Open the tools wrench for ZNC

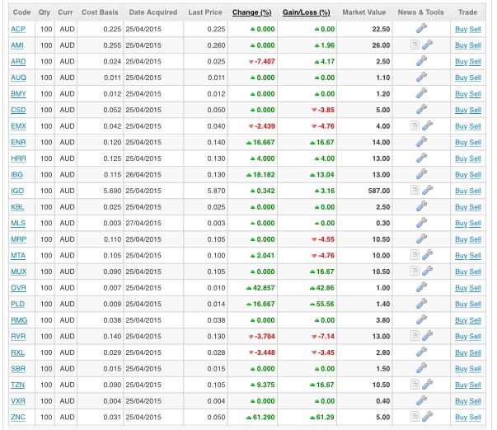(427, 417)
